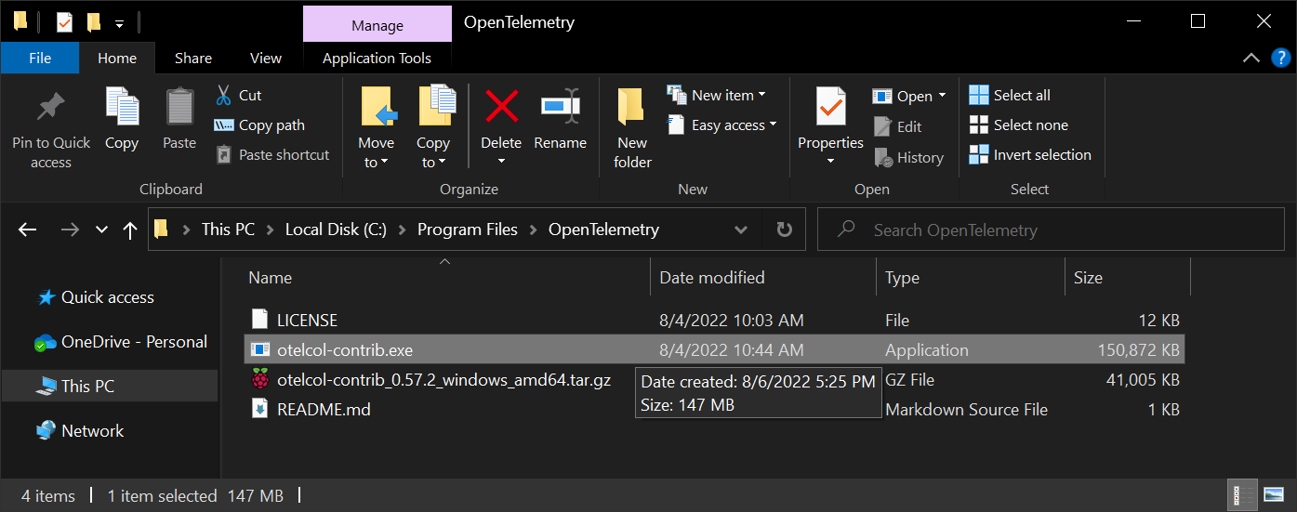1297x512 pixels.
Task: Switch to the Share ribbon tab
Action: 193,58
